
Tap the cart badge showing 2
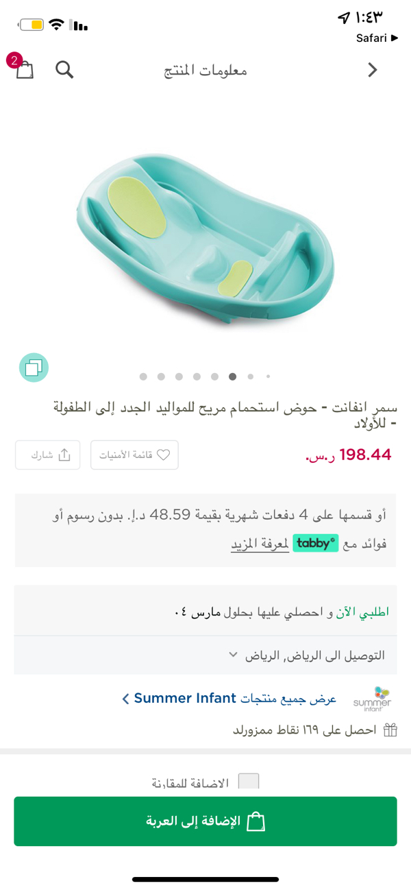point(14,60)
